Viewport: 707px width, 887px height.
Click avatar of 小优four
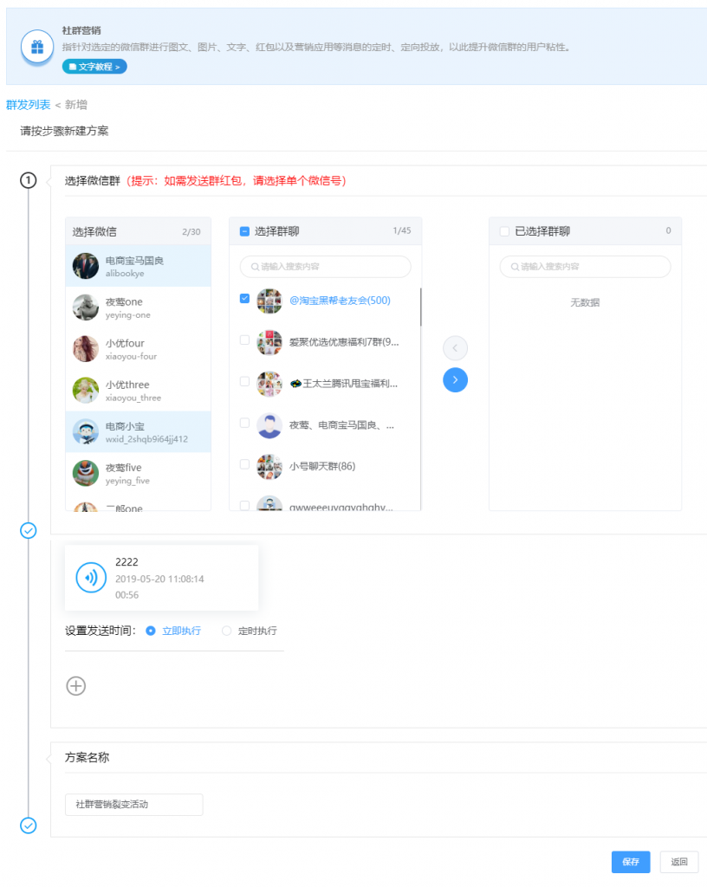click(86, 348)
